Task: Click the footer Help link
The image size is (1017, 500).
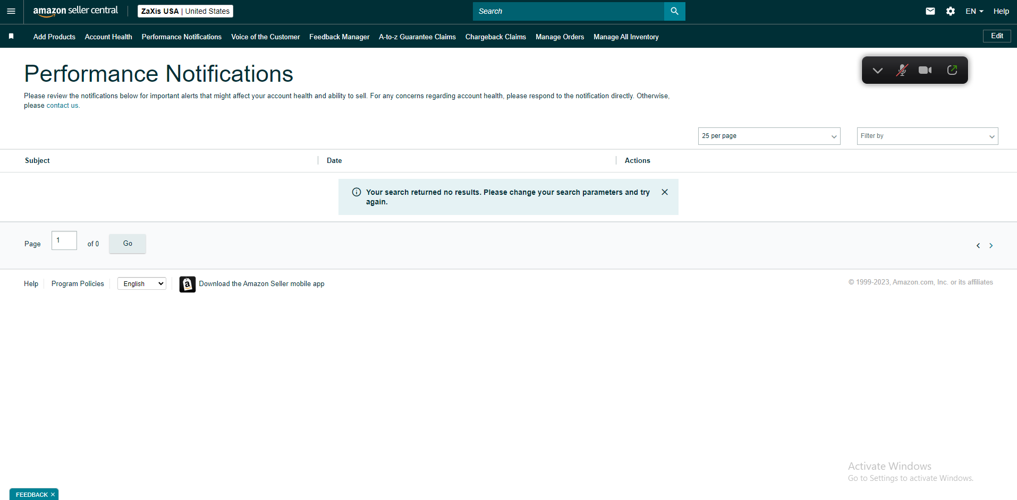Action: point(31,284)
